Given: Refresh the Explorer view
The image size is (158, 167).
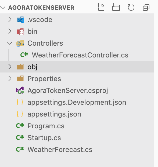Looking at the screenshot, I should point(131,7).
